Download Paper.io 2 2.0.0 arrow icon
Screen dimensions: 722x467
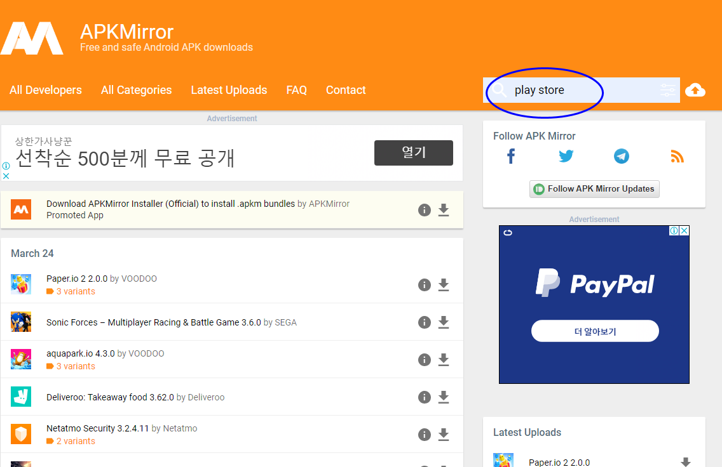(444, 285)
